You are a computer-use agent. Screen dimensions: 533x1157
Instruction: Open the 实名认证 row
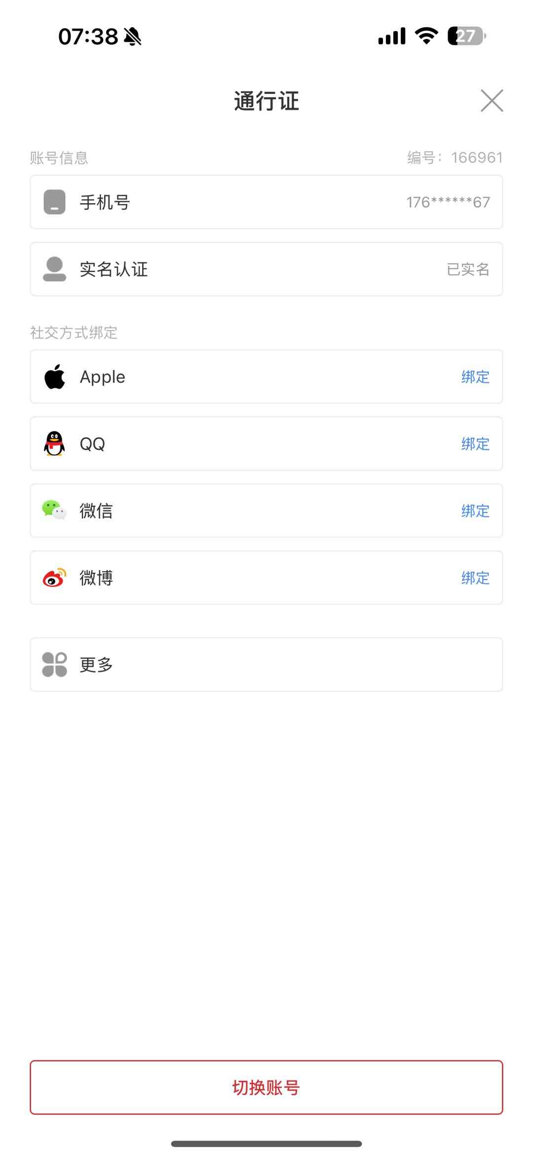pyautogui.click(x=266, y=269)
